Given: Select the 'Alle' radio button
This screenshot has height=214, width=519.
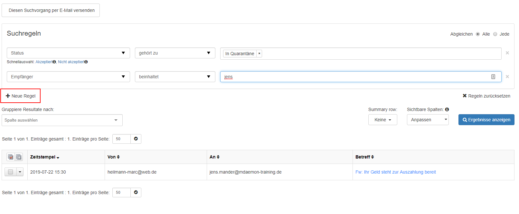Looking at the screenshot, I should tap(478, 34).
